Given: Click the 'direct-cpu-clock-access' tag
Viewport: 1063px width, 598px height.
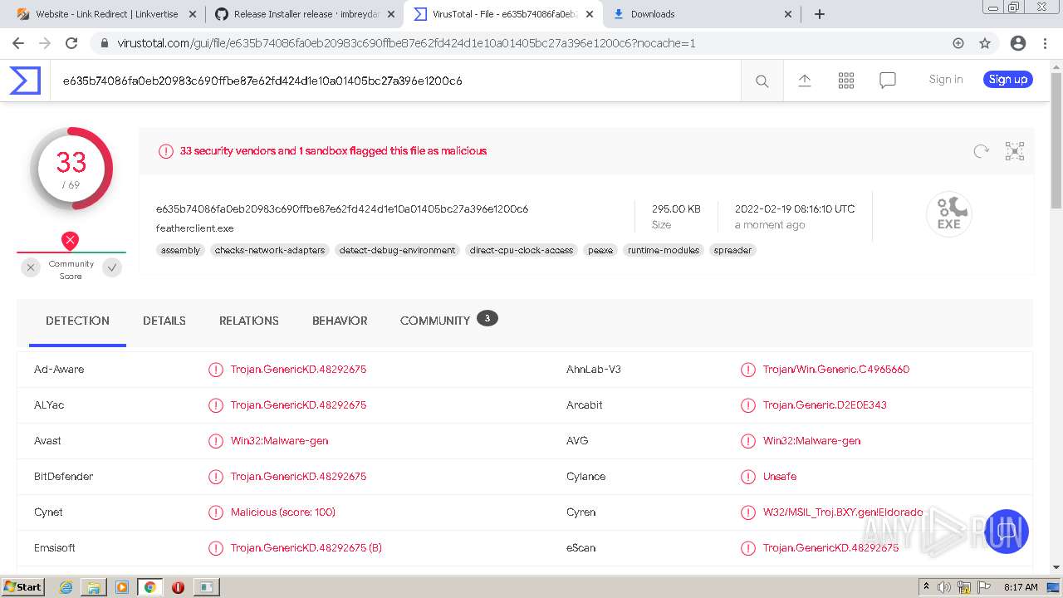Looking at the screenshot, I should click(522, 250).
